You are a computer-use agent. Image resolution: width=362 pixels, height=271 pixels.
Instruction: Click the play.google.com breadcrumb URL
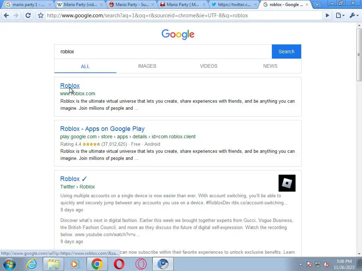[x=128, y=137]
